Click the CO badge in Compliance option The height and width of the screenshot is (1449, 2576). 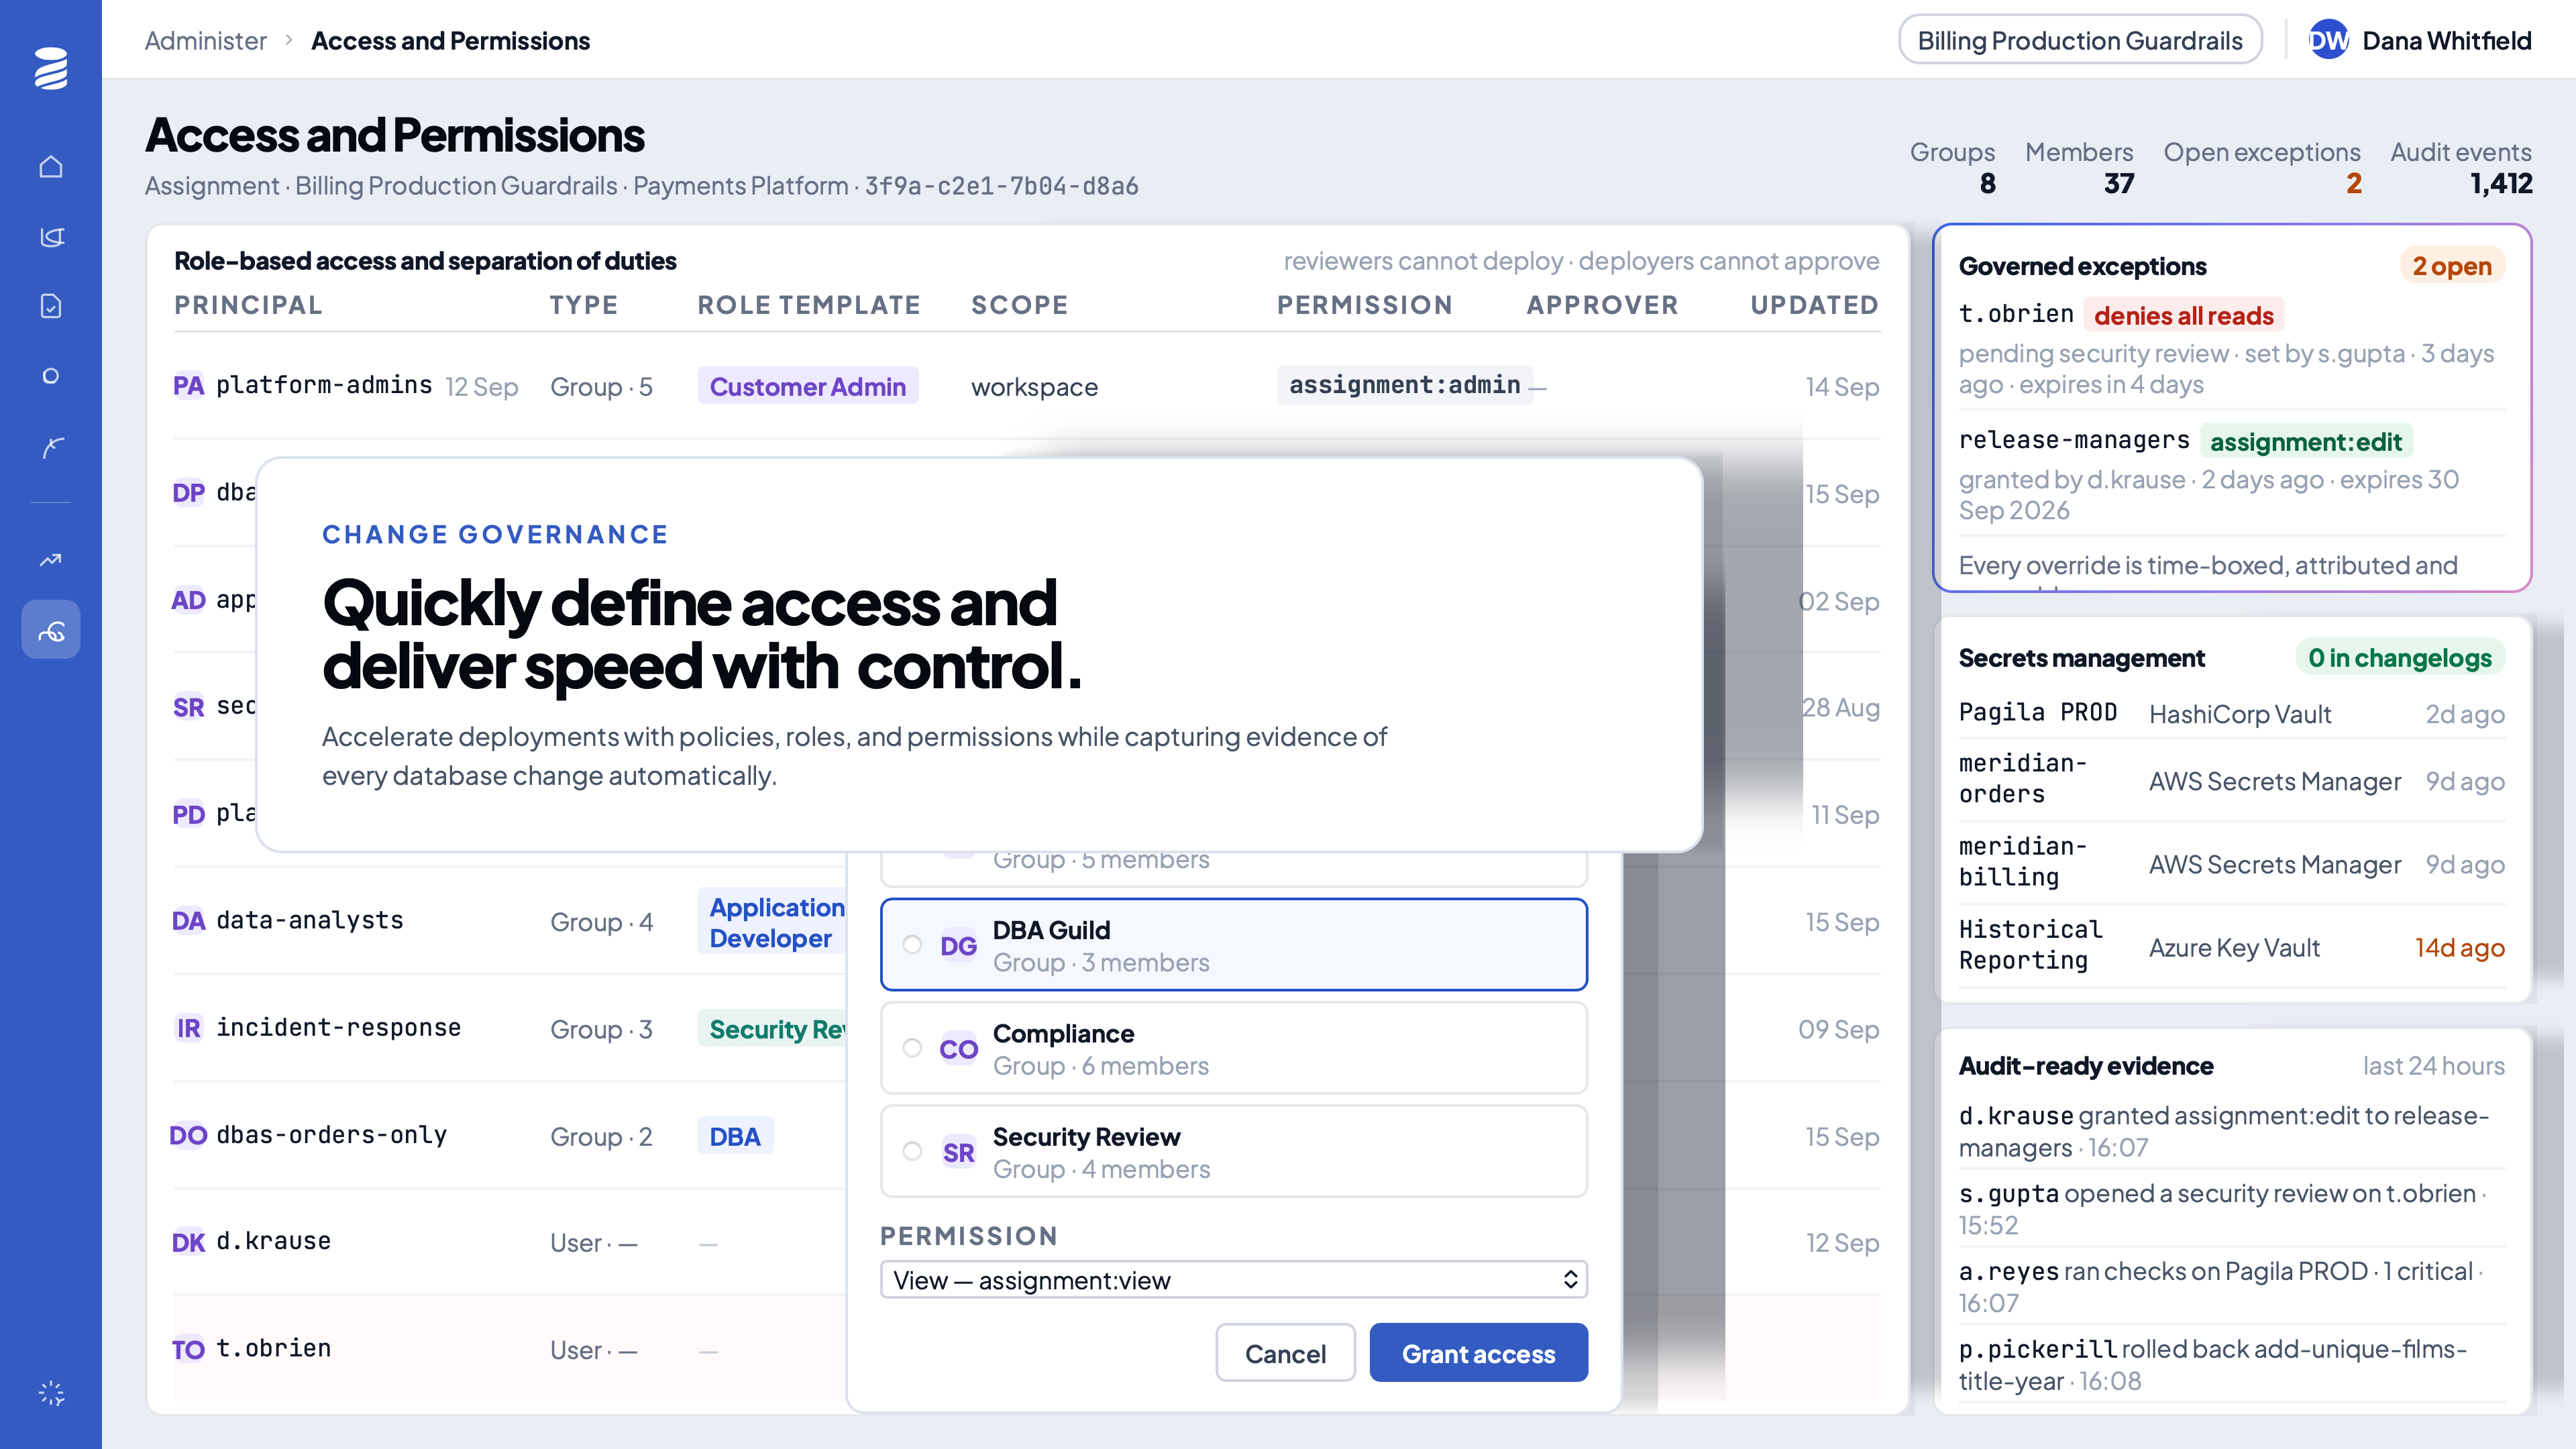958,1049
